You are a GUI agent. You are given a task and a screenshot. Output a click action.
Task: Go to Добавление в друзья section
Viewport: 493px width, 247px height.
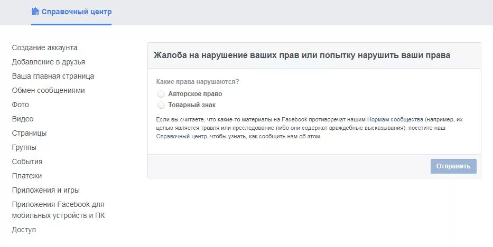tap(49, 62)
